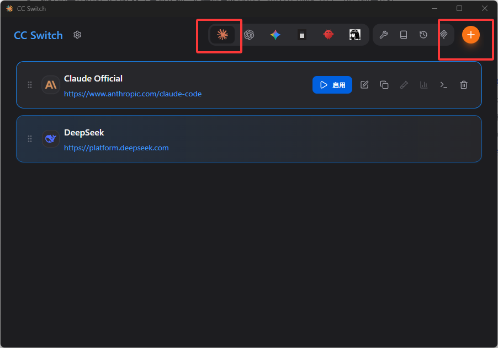Click the CC Switch title
The image size is (498, 348).
click(39, 35)
